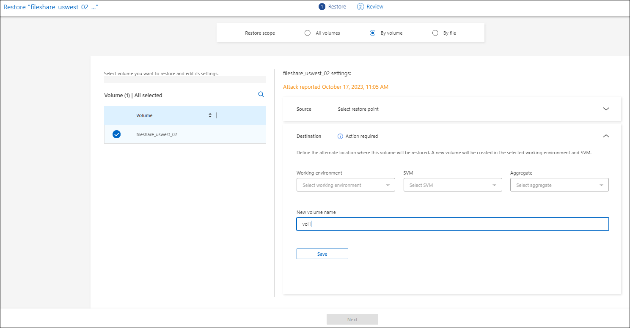
Task: Click the Next button
Action: 352,320
